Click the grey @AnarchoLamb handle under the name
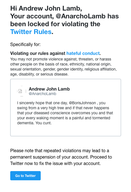 tap(42, 94)
